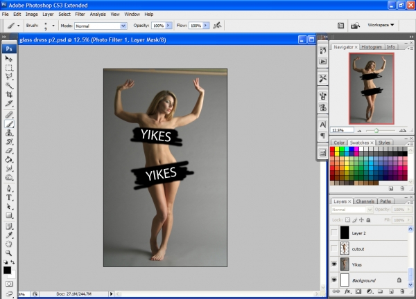Select the Pen tool

(9, 188)
